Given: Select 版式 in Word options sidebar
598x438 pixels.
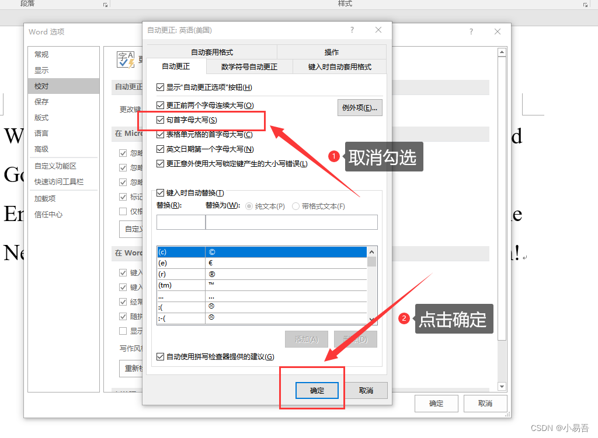Looking at the screenshot, I should pyautogui.click(x=63, y=118).
